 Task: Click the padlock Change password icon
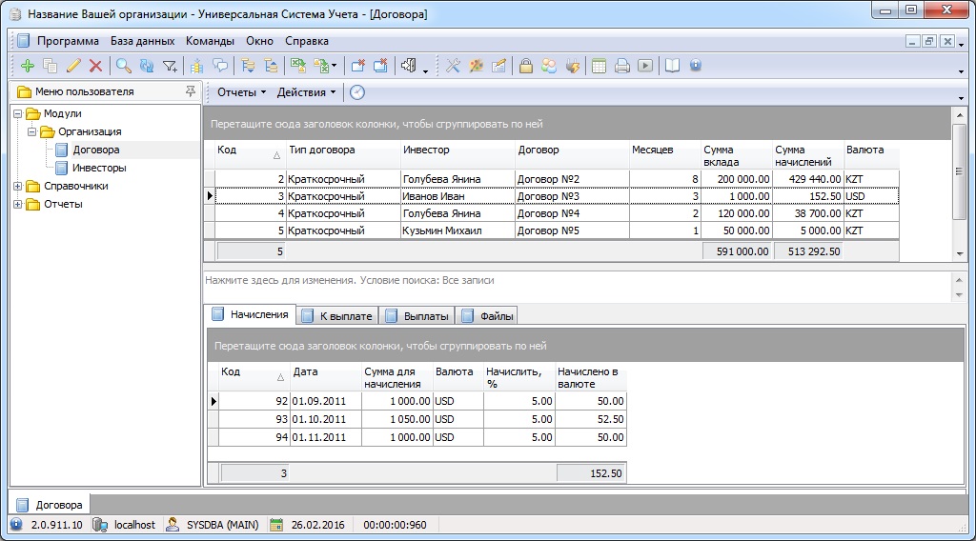pos(526,66)
